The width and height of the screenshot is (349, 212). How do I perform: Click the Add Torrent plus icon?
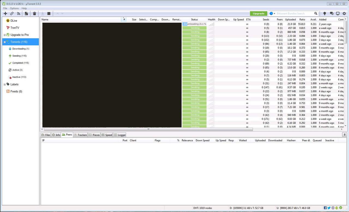[5, 13]
